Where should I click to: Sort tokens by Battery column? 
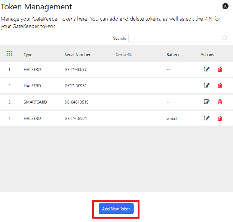pos(173,55)
